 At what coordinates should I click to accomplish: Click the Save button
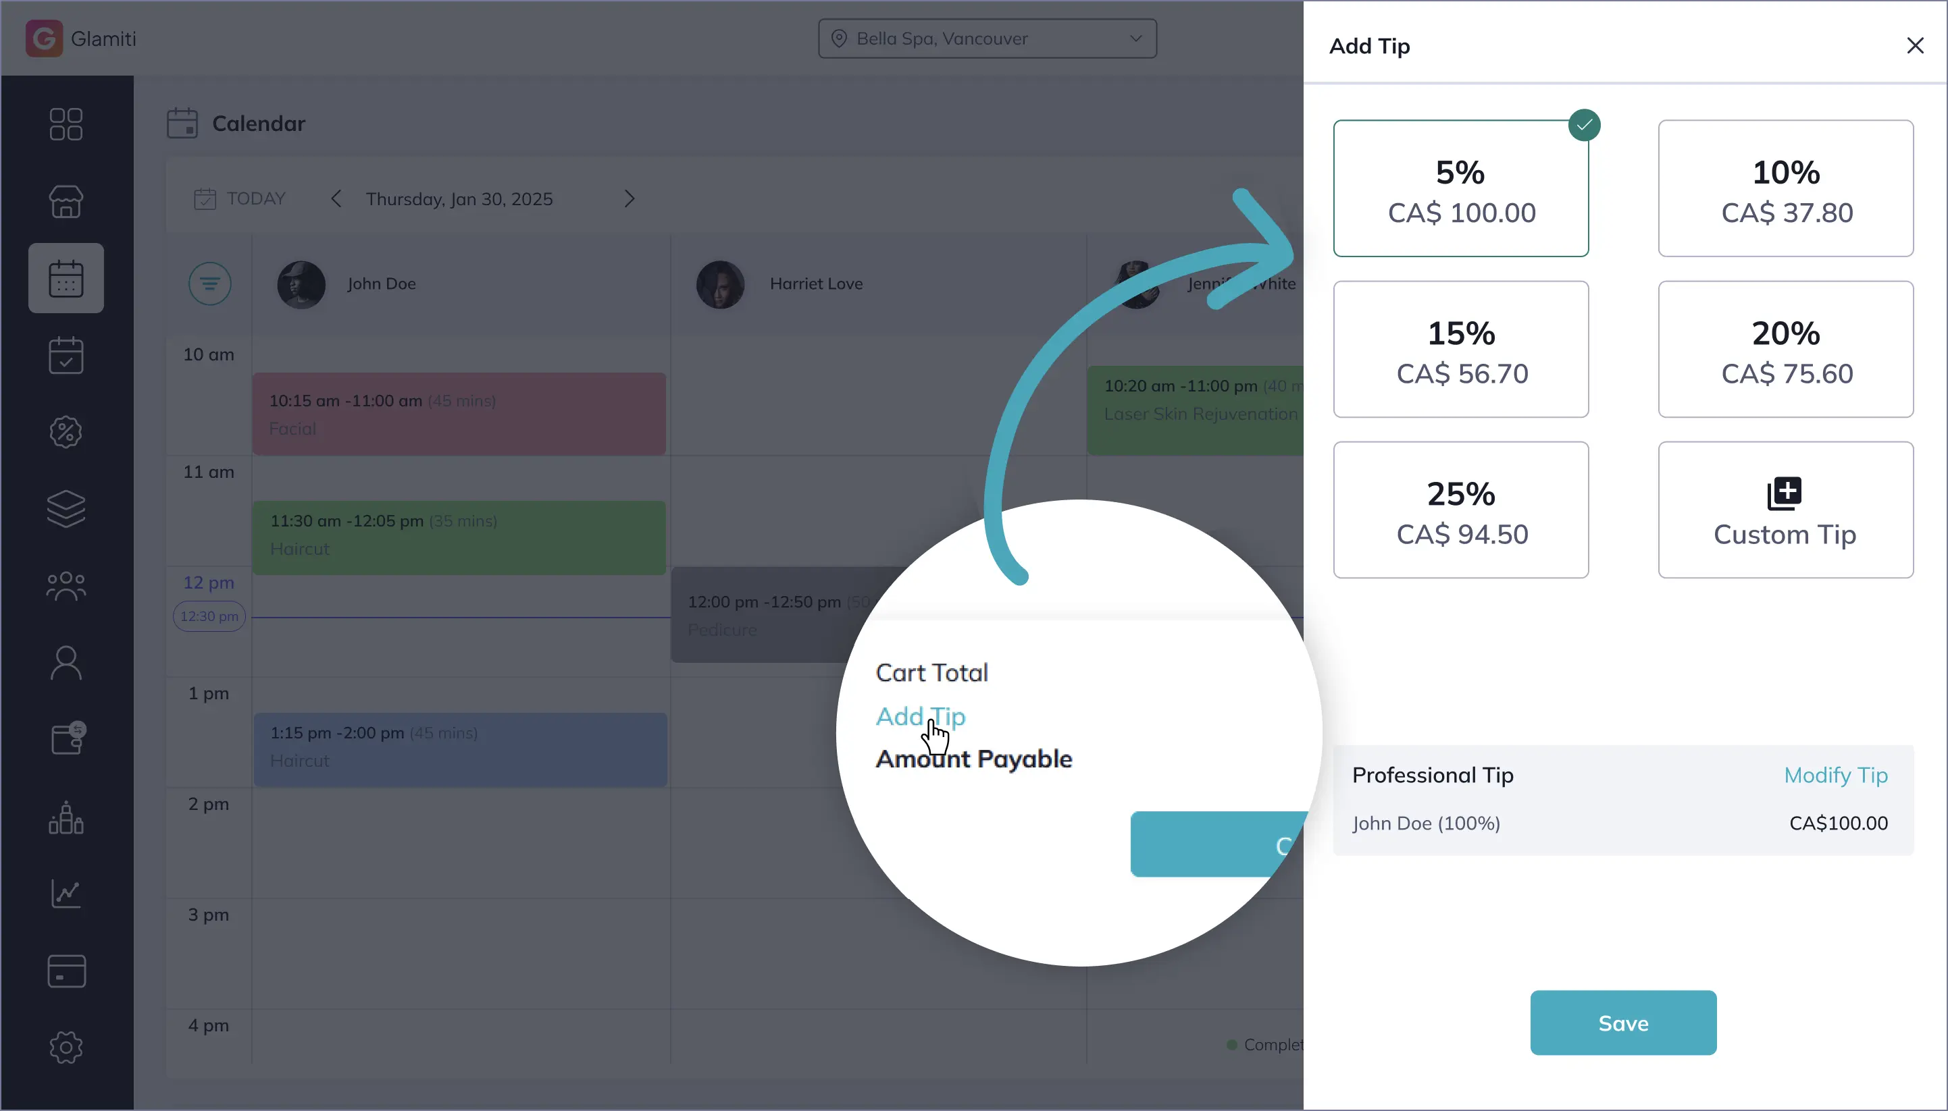click(x=1622, y=1023)
